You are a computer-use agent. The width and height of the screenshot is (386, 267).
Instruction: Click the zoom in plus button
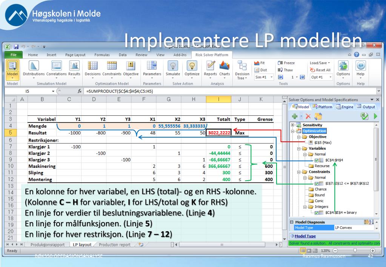point(373,251)
